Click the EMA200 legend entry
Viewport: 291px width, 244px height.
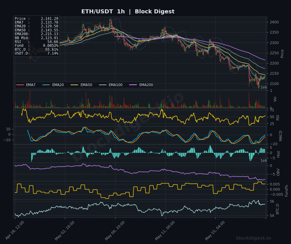(x=141, y=85)
